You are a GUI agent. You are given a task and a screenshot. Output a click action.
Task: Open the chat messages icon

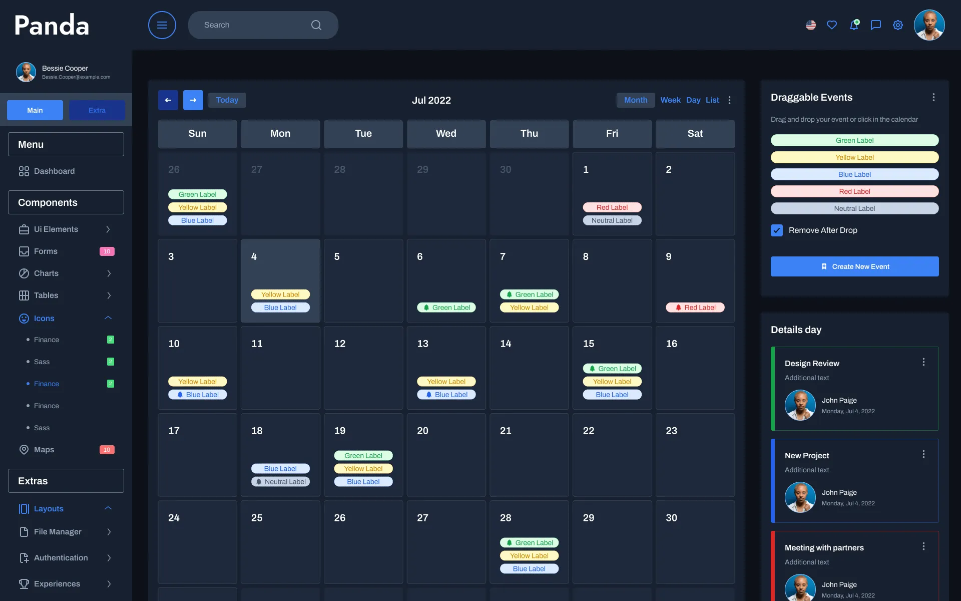(x=875, y=25)
